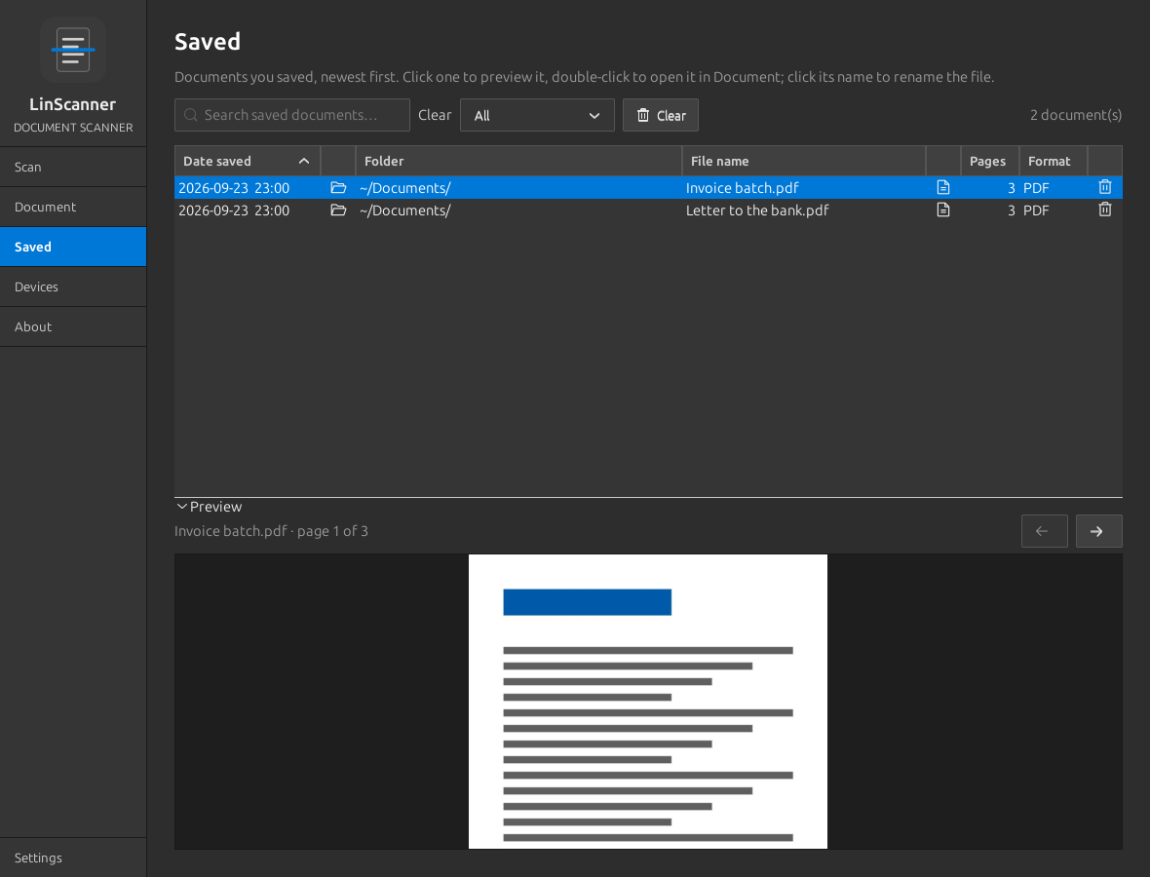Screen dimensions: 1150x877
Task: Open the Scan page
Action: [73, 168]
